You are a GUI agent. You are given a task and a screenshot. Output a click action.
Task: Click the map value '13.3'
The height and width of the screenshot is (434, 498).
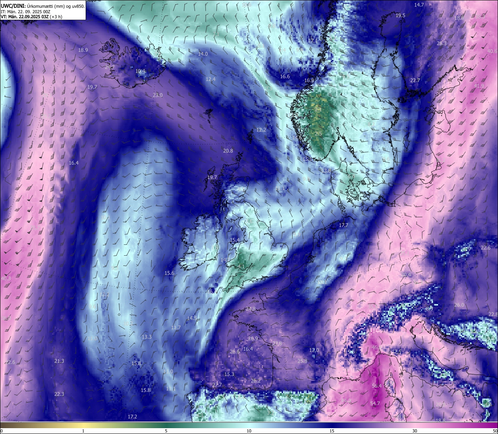click(147, 337)
